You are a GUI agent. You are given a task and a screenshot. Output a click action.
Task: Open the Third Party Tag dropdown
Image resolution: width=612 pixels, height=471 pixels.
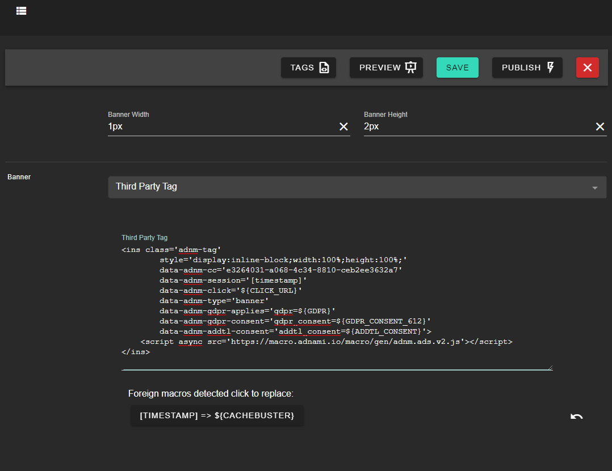tap(357, 187)
